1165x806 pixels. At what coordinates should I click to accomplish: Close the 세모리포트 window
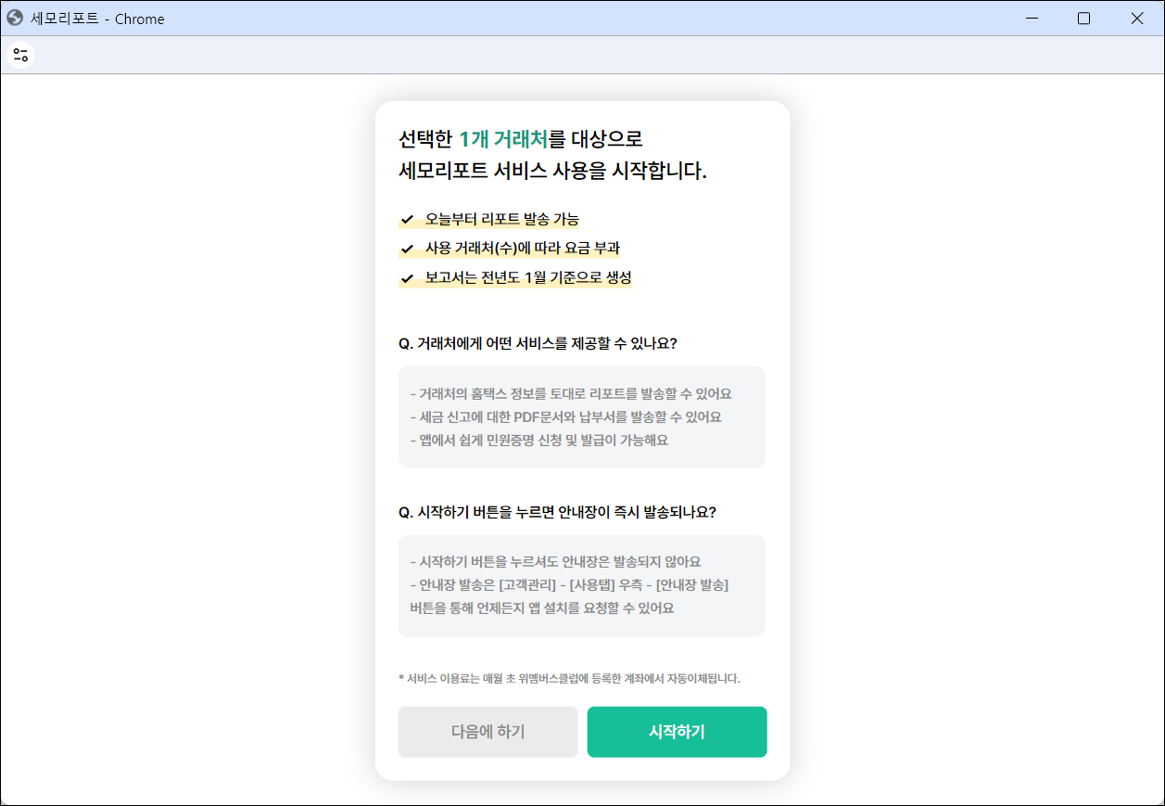[1137, 19]
